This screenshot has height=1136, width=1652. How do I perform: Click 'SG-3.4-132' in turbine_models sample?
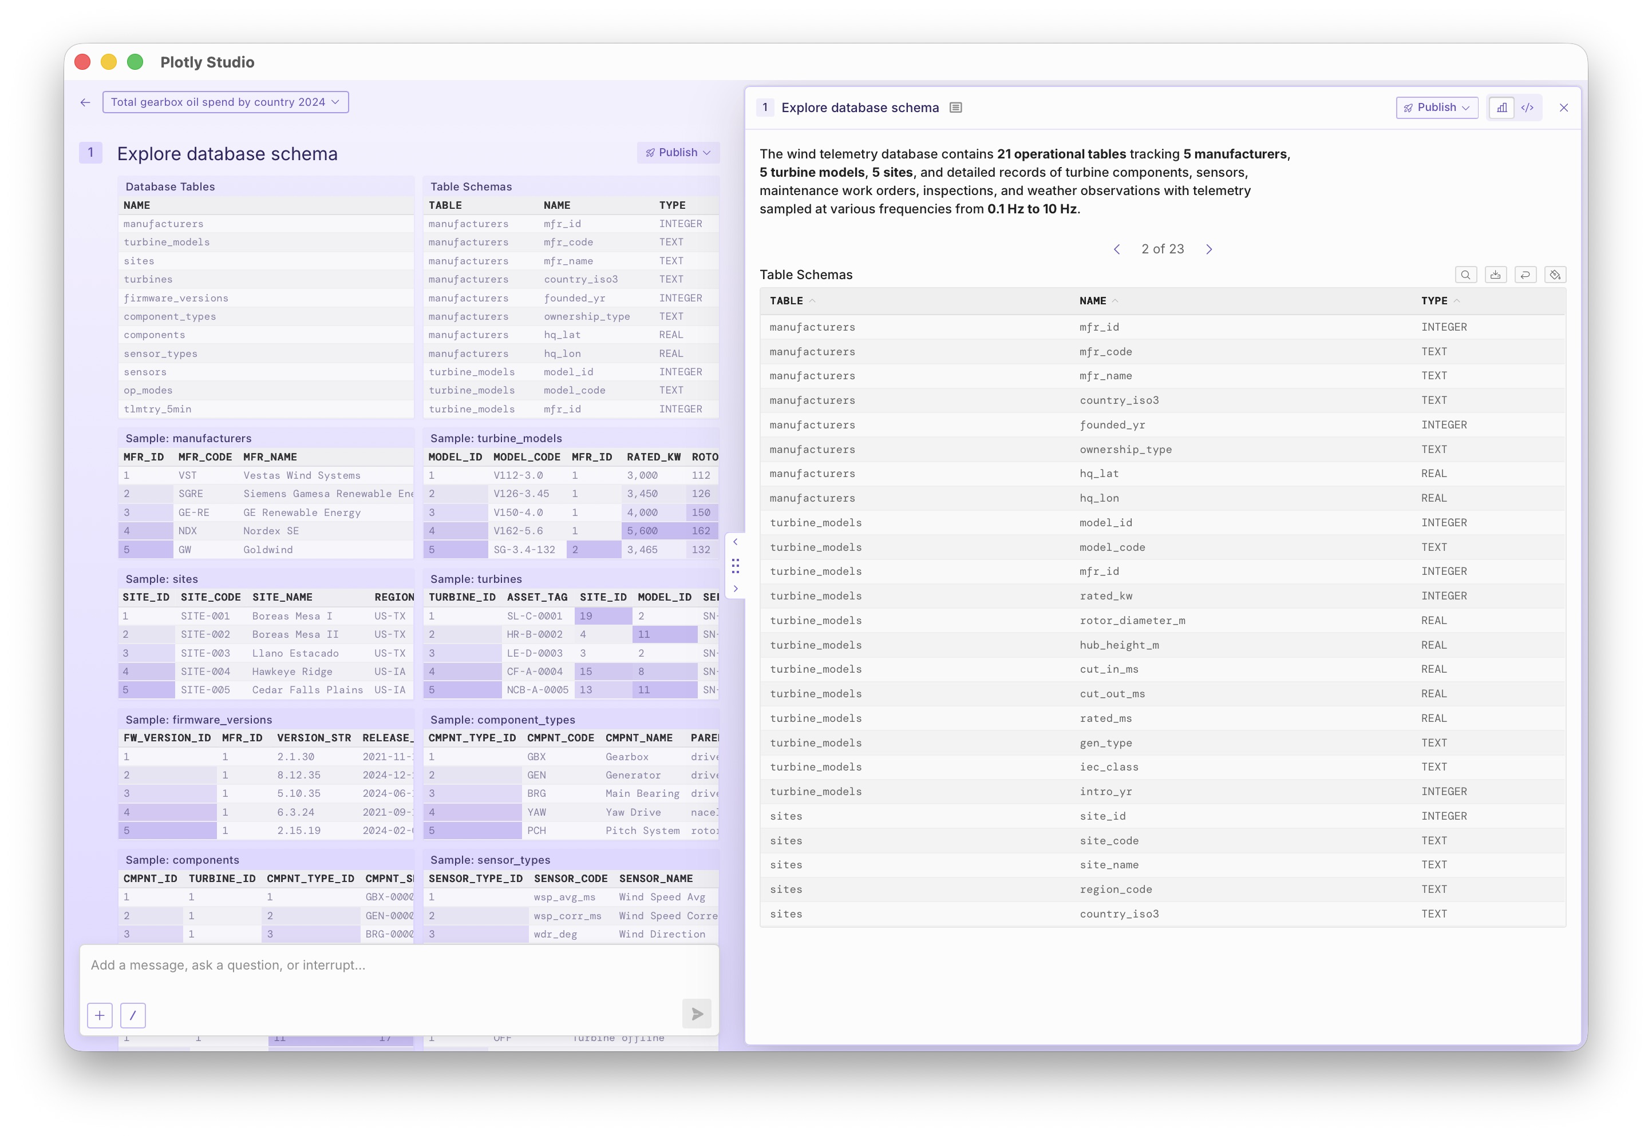[524, 550]
